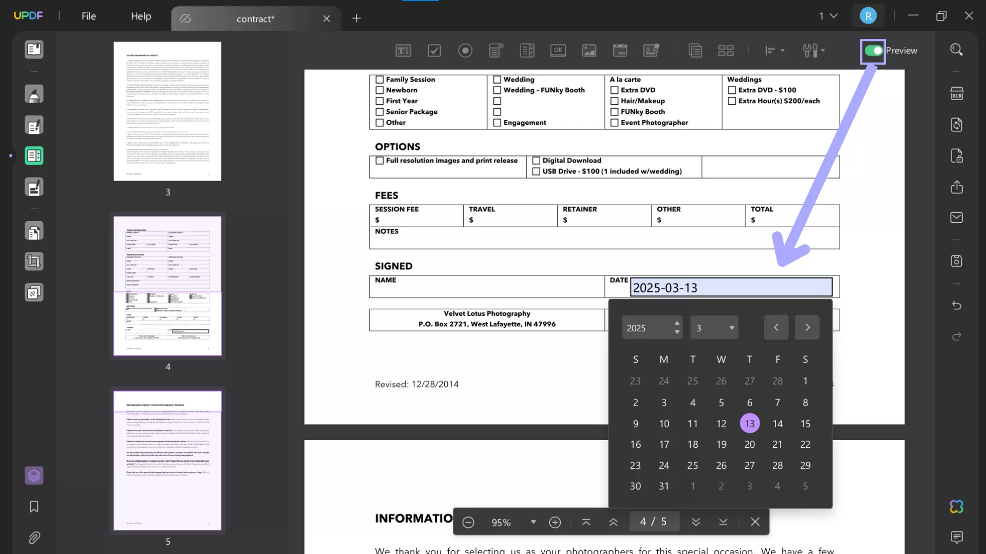Select the List Box form tool

[x=527, y=50]
